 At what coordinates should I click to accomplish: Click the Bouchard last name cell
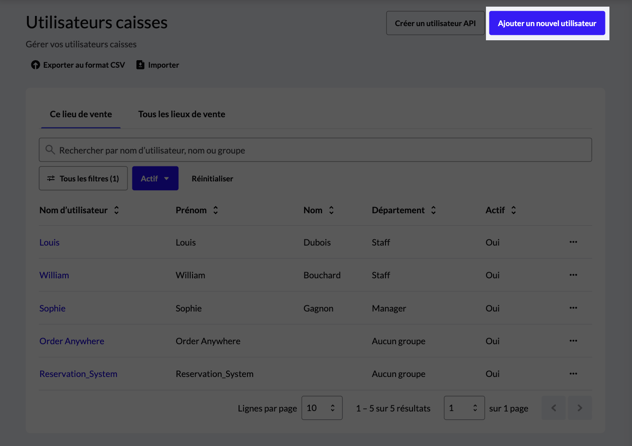(x=322, y=275)
